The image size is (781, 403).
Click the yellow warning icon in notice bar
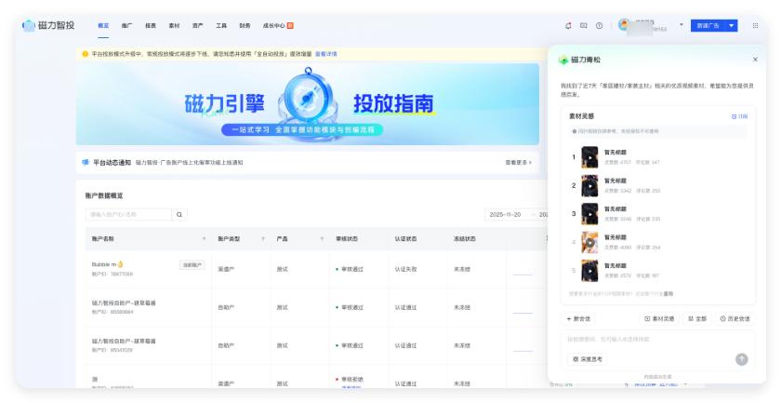click(x=86, y=54)
